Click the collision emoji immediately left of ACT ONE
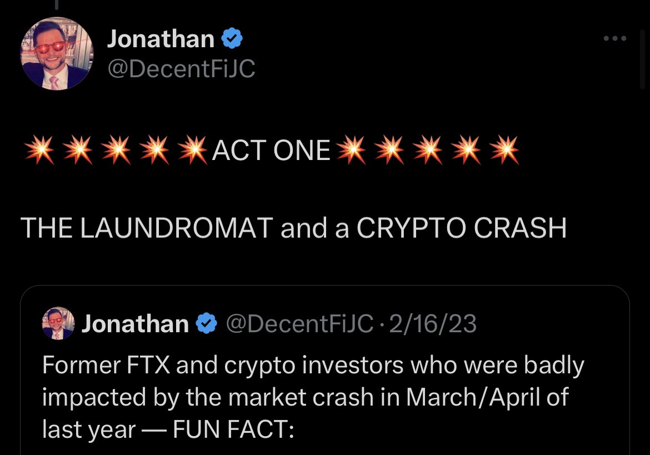 coord(193,150)
